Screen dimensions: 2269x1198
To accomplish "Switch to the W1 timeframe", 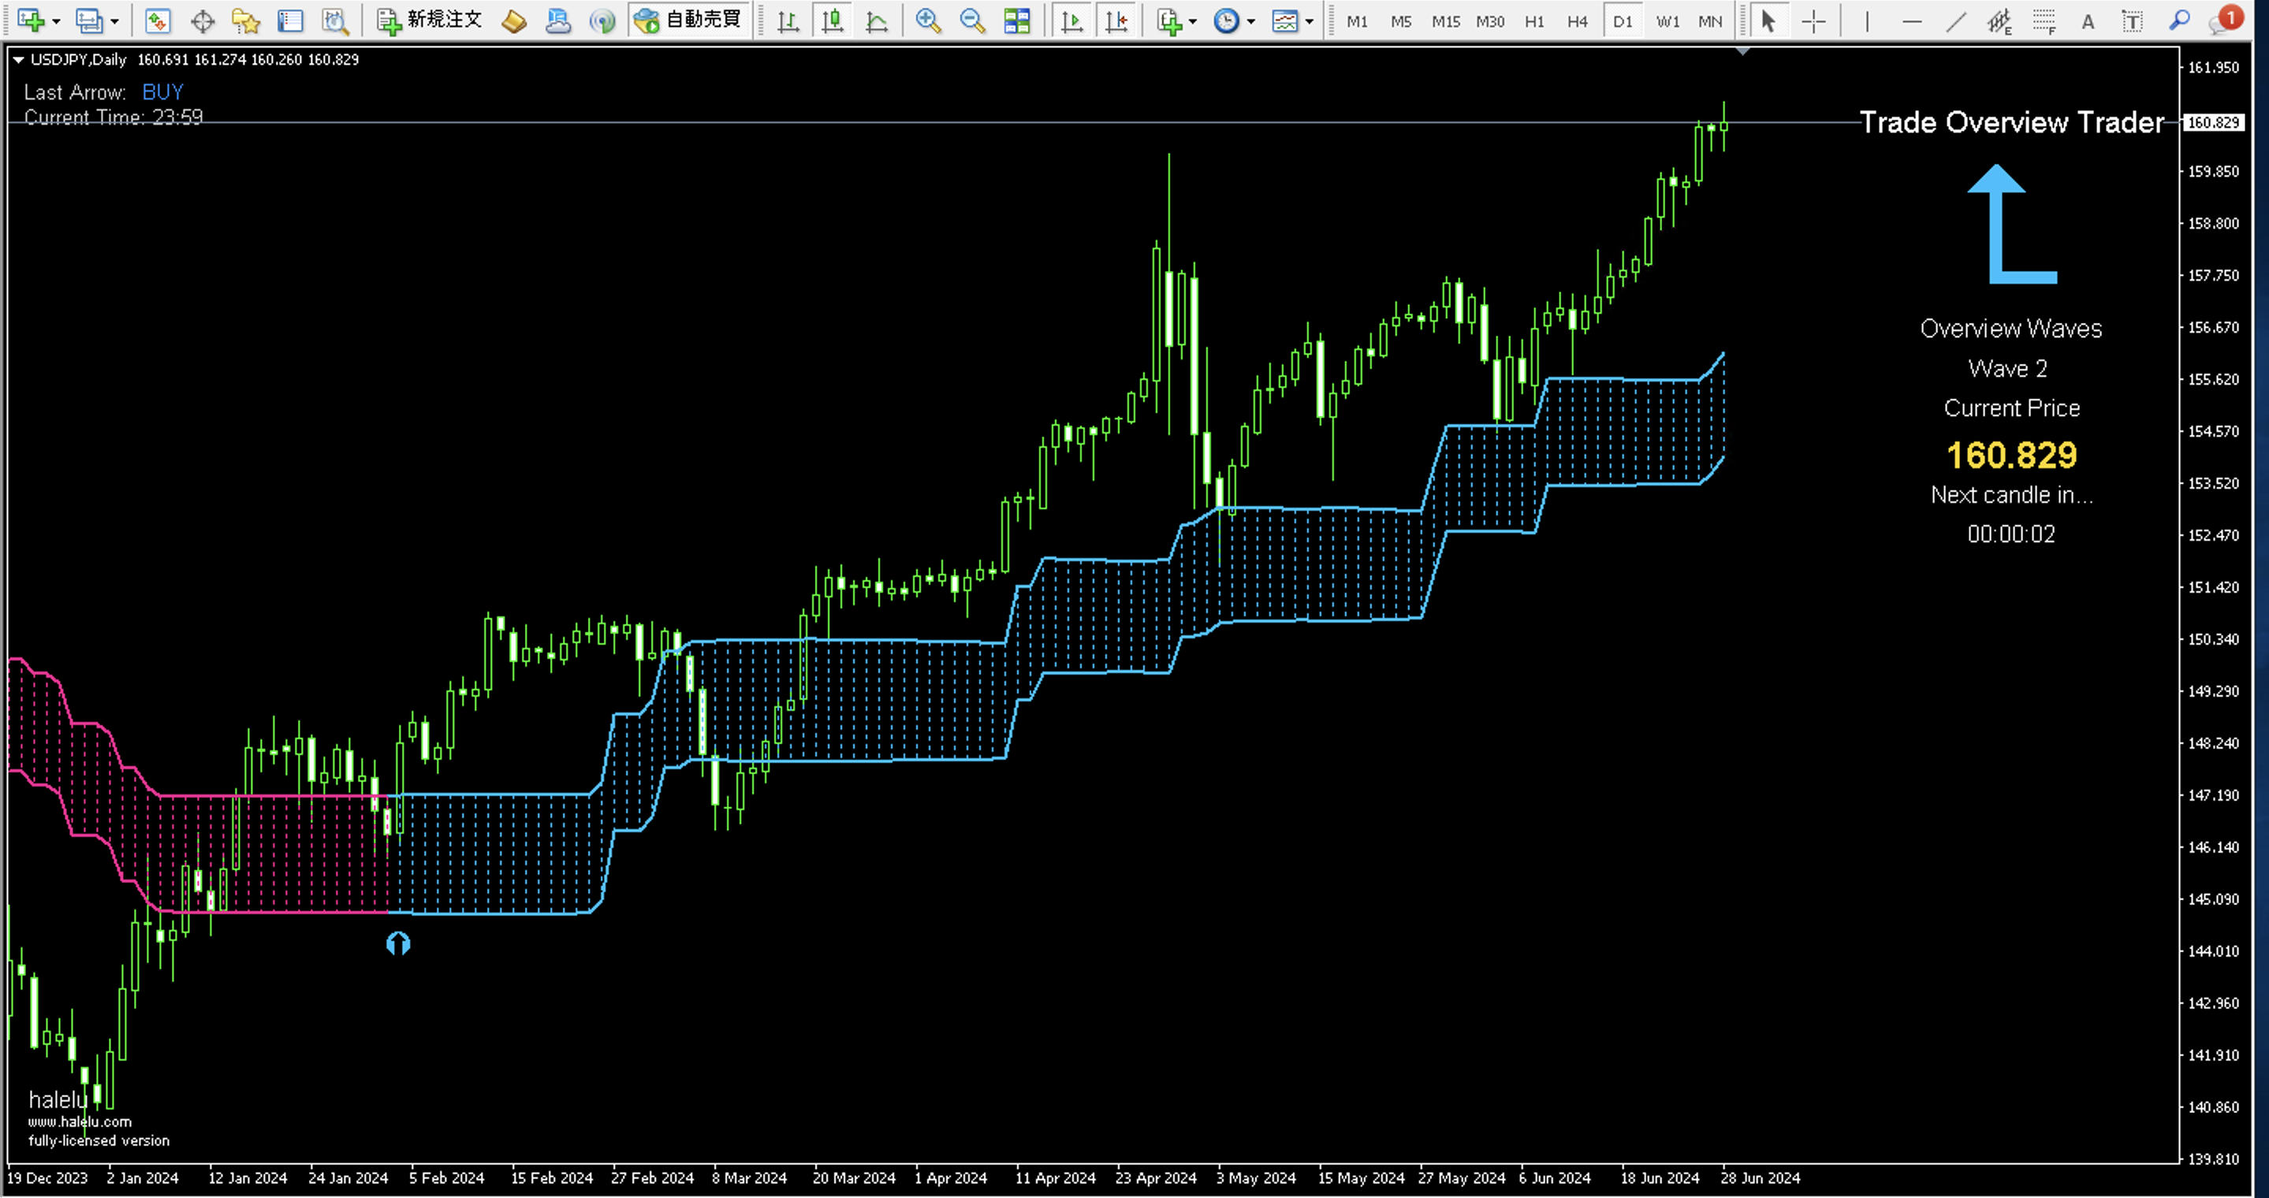I will (x=1667, y=21).
